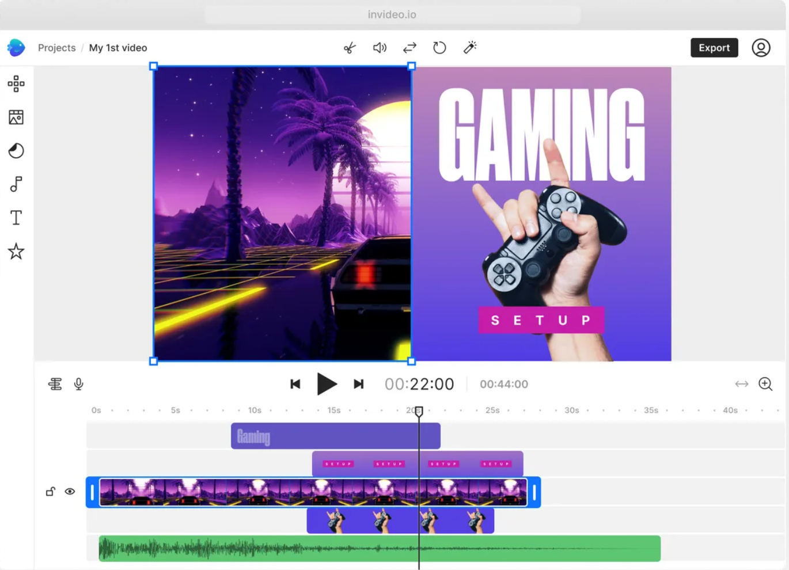Open the stickers shapes sidebar icon
Image resolution: width=789 pixels, height=570 pixels.
coord(16,151)
